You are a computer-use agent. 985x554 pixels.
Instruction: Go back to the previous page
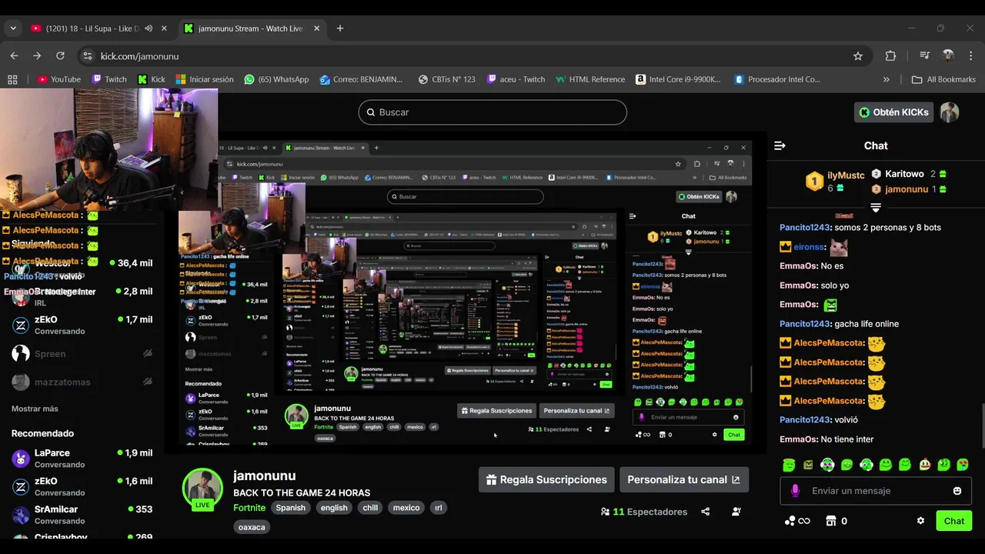[14, 56]
